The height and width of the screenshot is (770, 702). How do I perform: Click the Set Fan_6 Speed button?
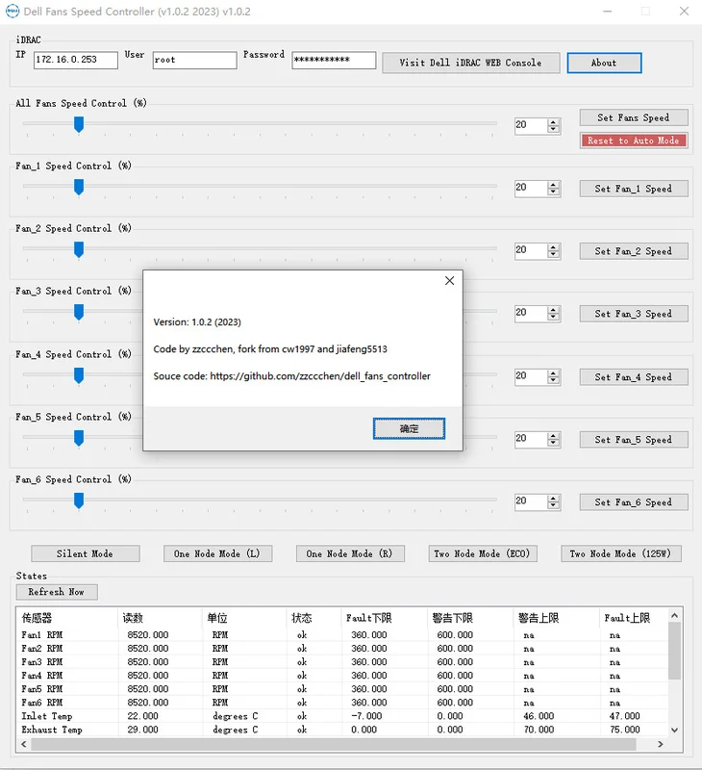click(634, 501)
